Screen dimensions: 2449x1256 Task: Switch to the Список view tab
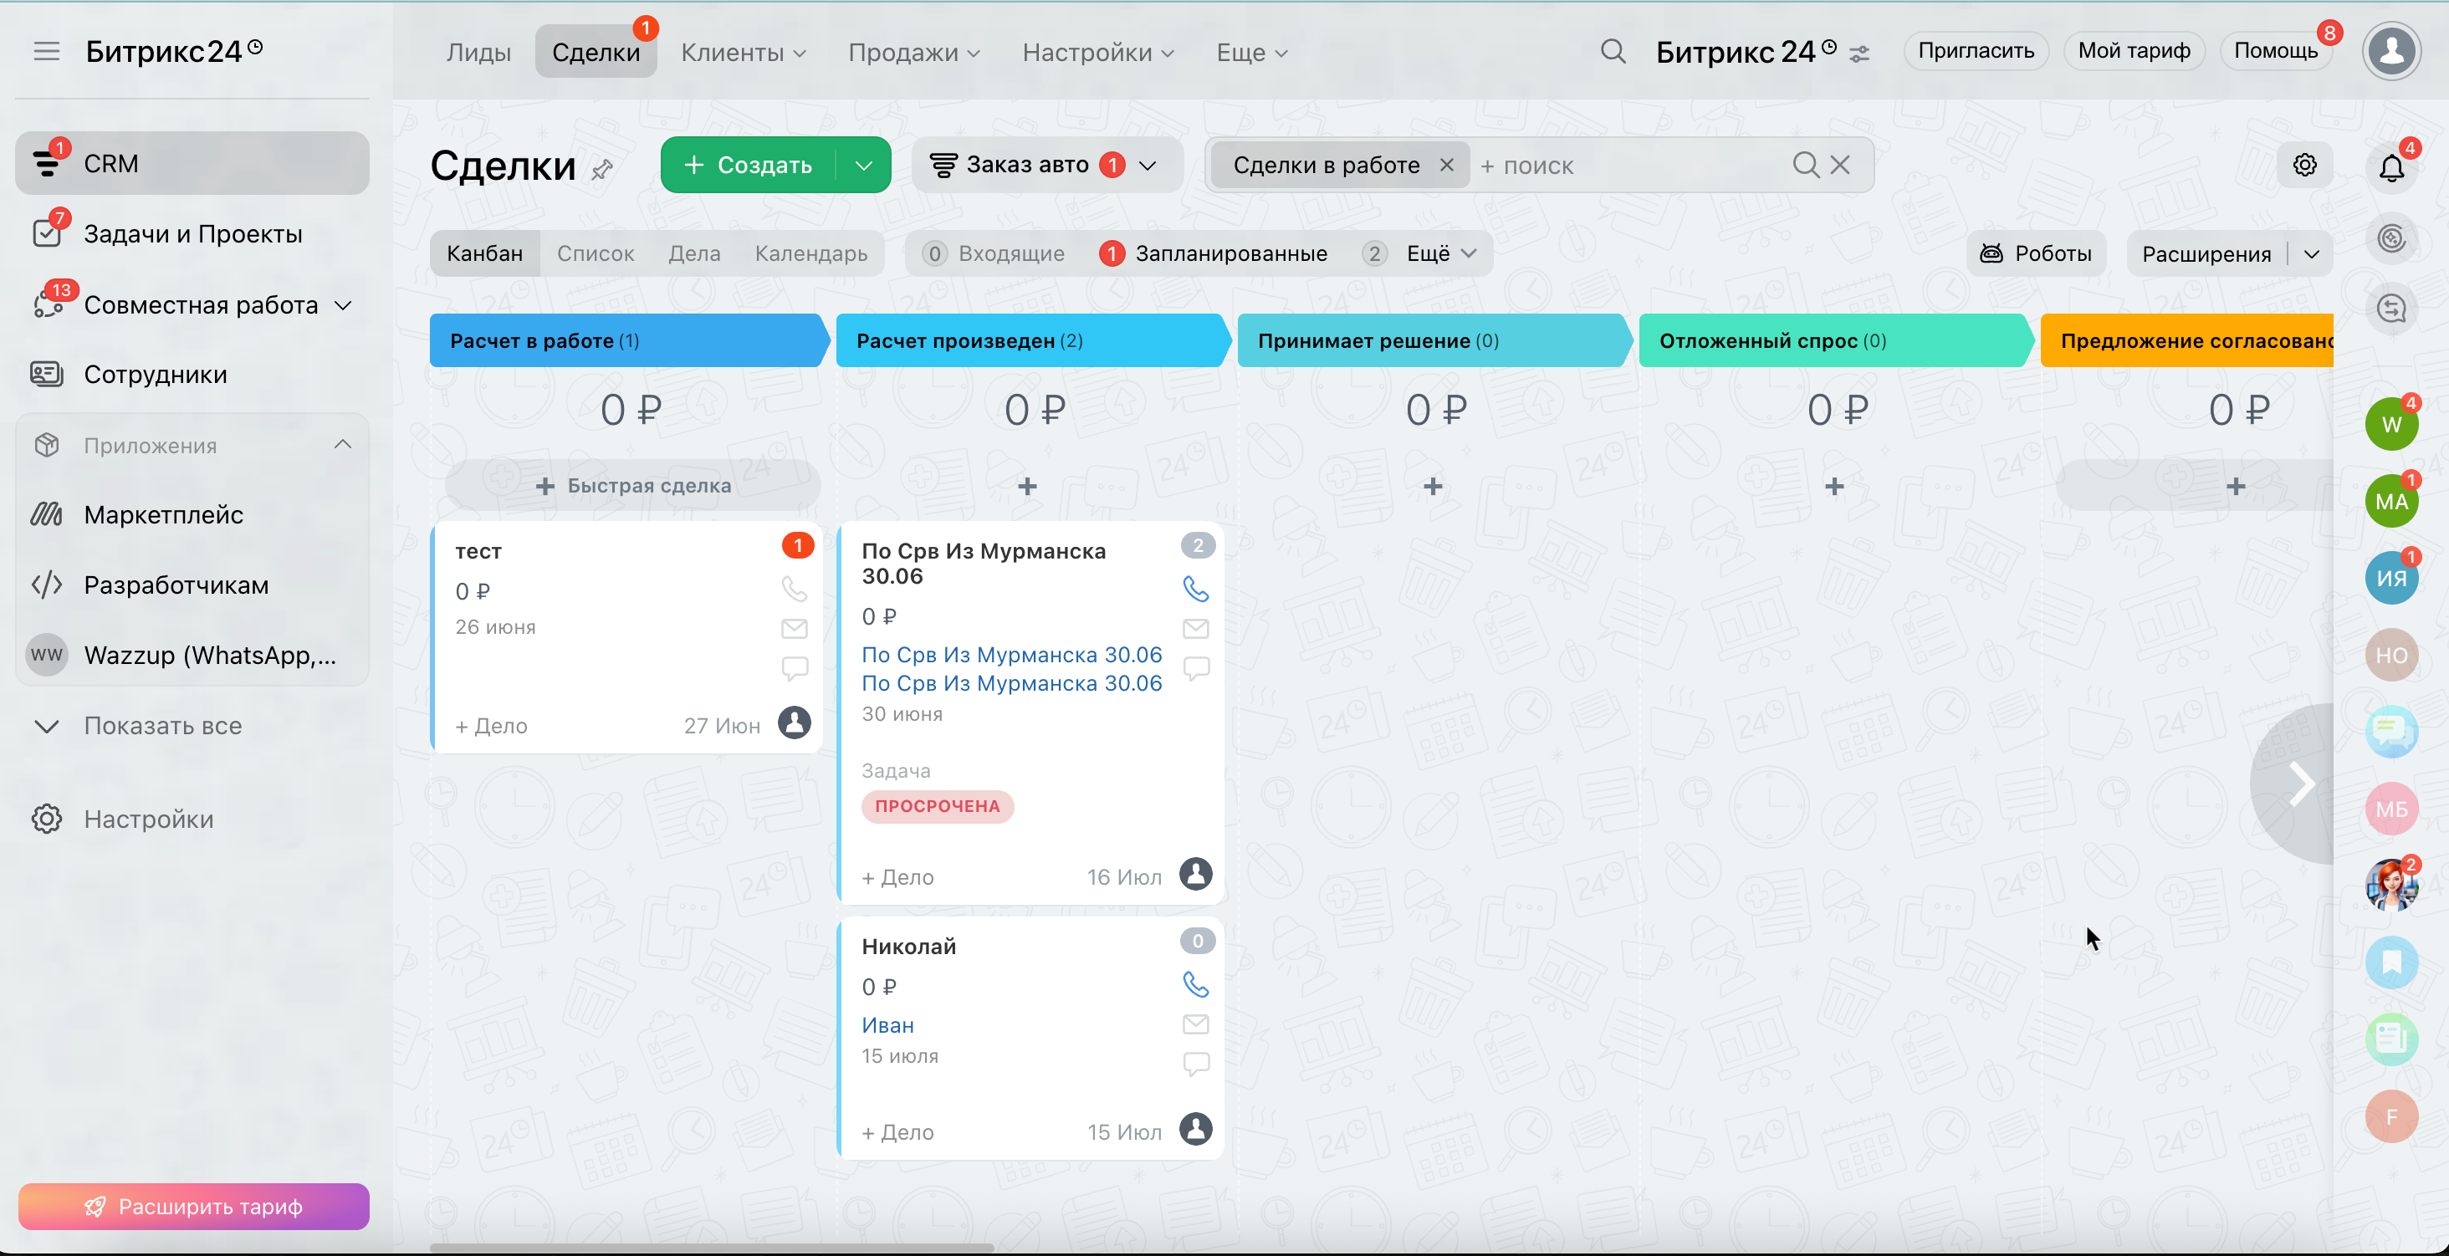tap(596, 254)
